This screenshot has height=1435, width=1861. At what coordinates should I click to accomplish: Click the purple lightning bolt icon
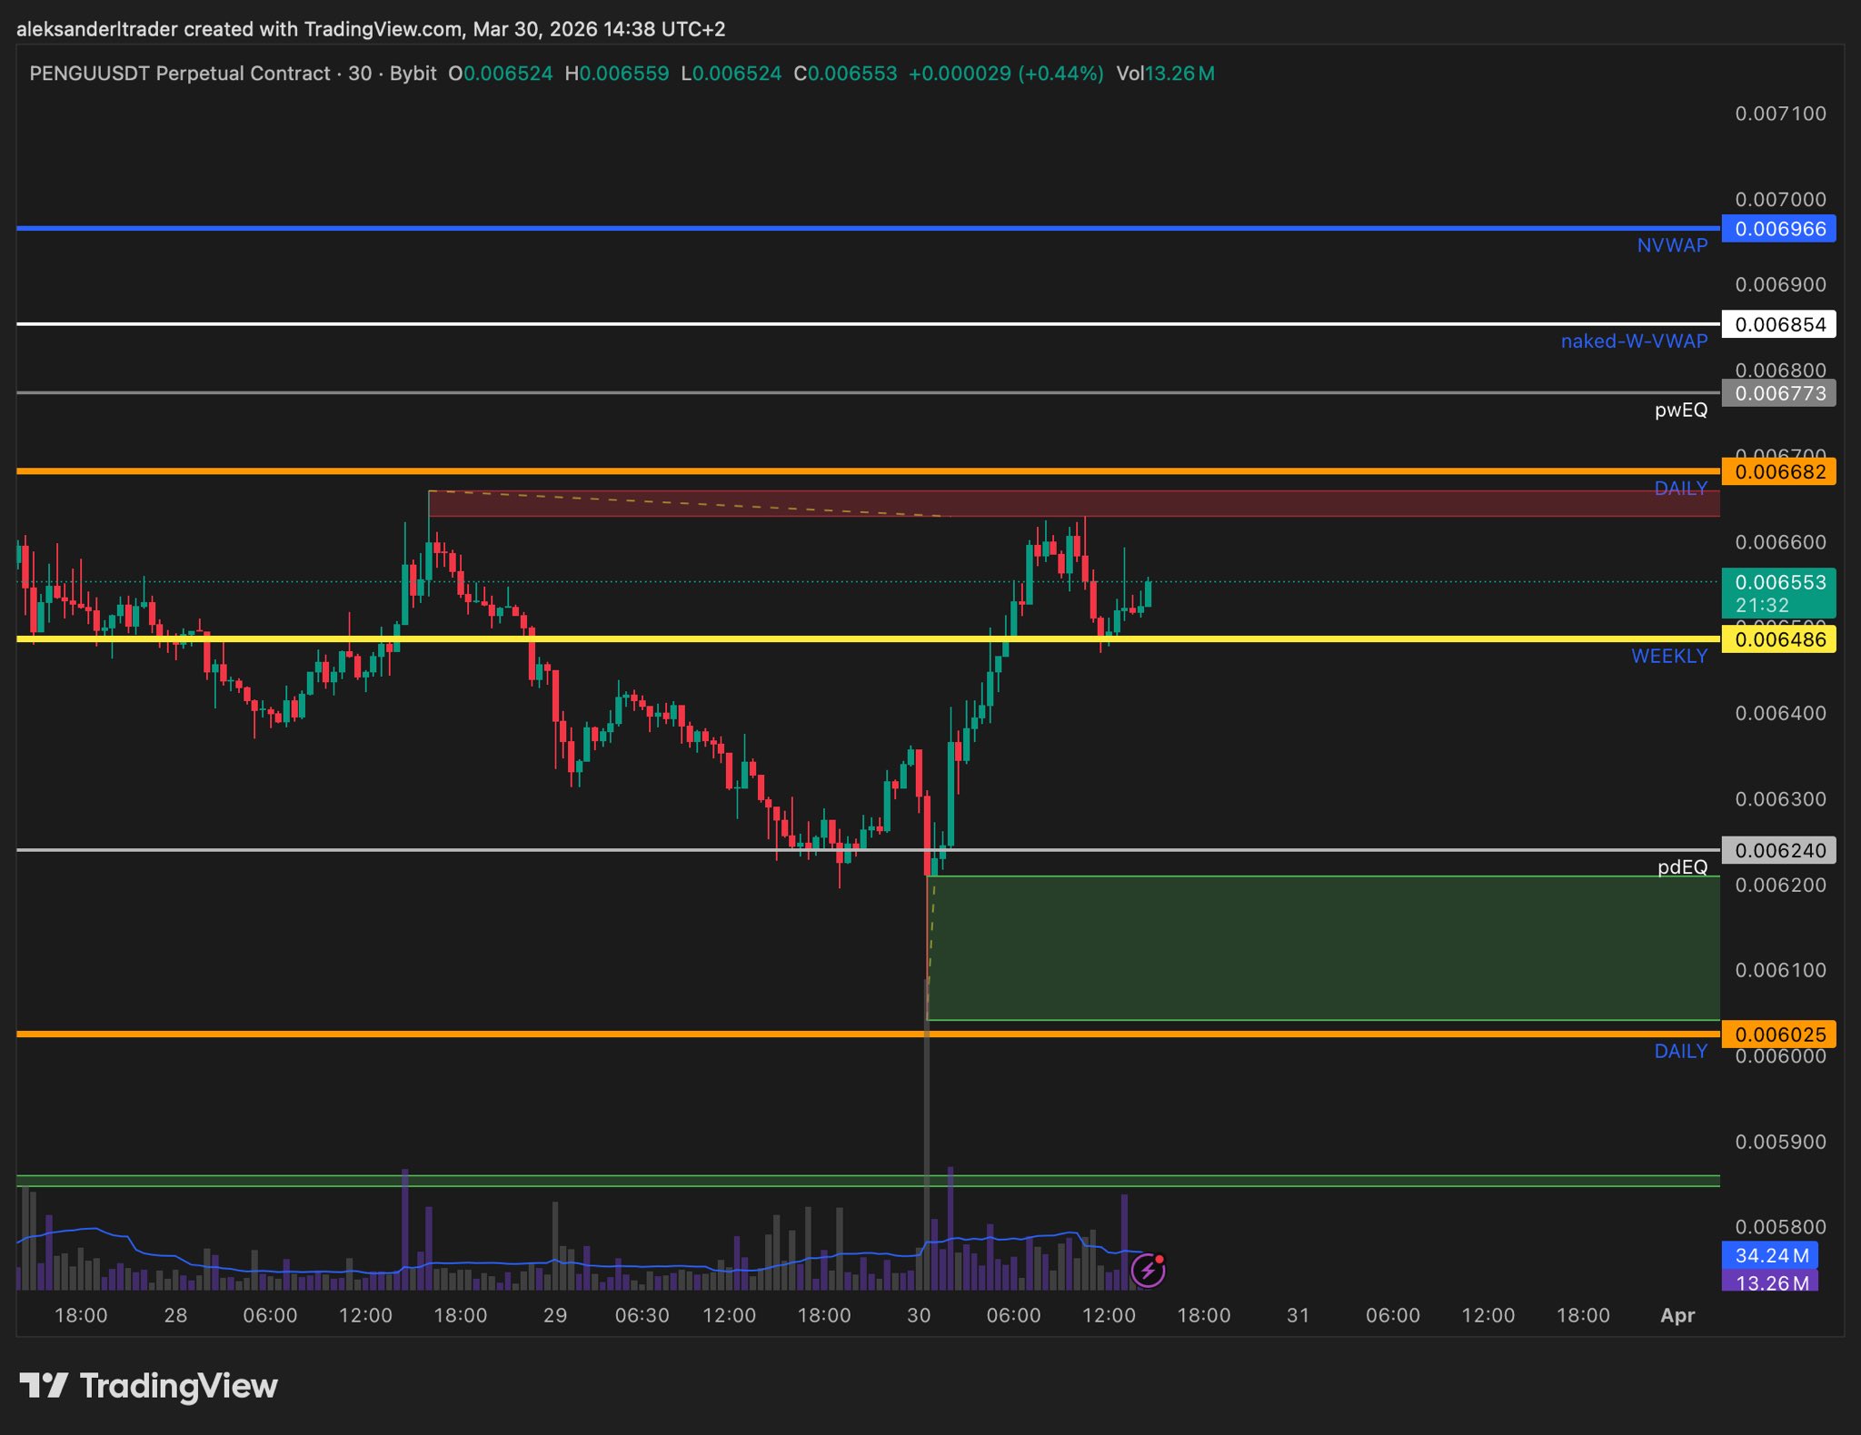coord(1148,1270)
